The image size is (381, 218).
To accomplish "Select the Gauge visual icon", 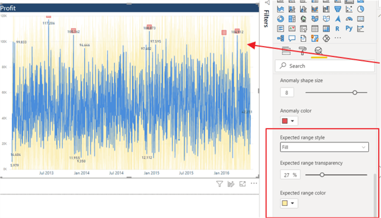I will click(349, 19).
